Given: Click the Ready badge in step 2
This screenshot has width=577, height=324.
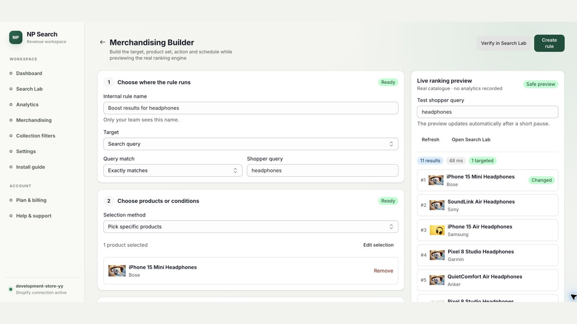Looking at the screenshot, I should coord(388,201).
